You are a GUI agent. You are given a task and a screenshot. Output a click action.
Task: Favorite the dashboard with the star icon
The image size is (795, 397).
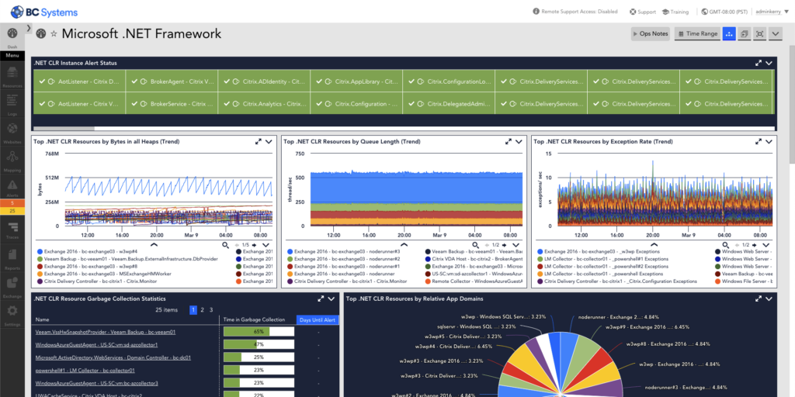pyautogui.click(x=54, y=34)
